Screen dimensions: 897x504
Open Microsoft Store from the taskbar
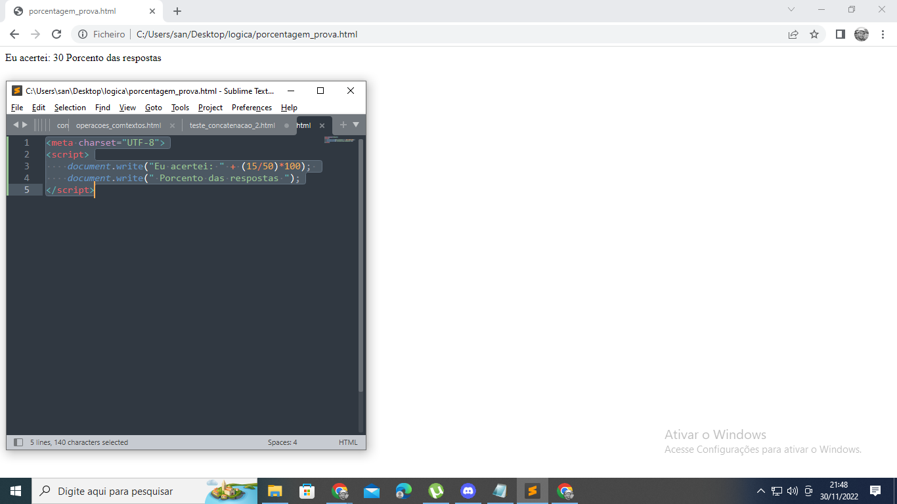[x=307, y=491]
